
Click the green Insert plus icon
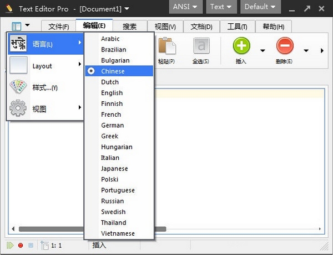[x=241, y=45]
